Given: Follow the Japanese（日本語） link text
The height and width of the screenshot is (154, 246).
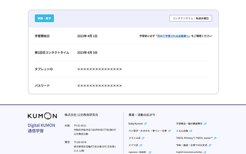Looking at the screenshot, I should (137, 152).
